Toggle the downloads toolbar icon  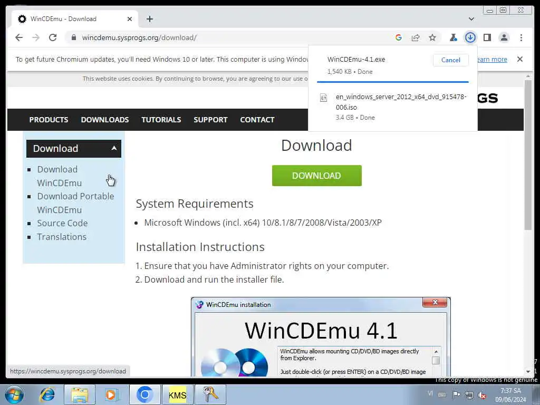point(470,37)
